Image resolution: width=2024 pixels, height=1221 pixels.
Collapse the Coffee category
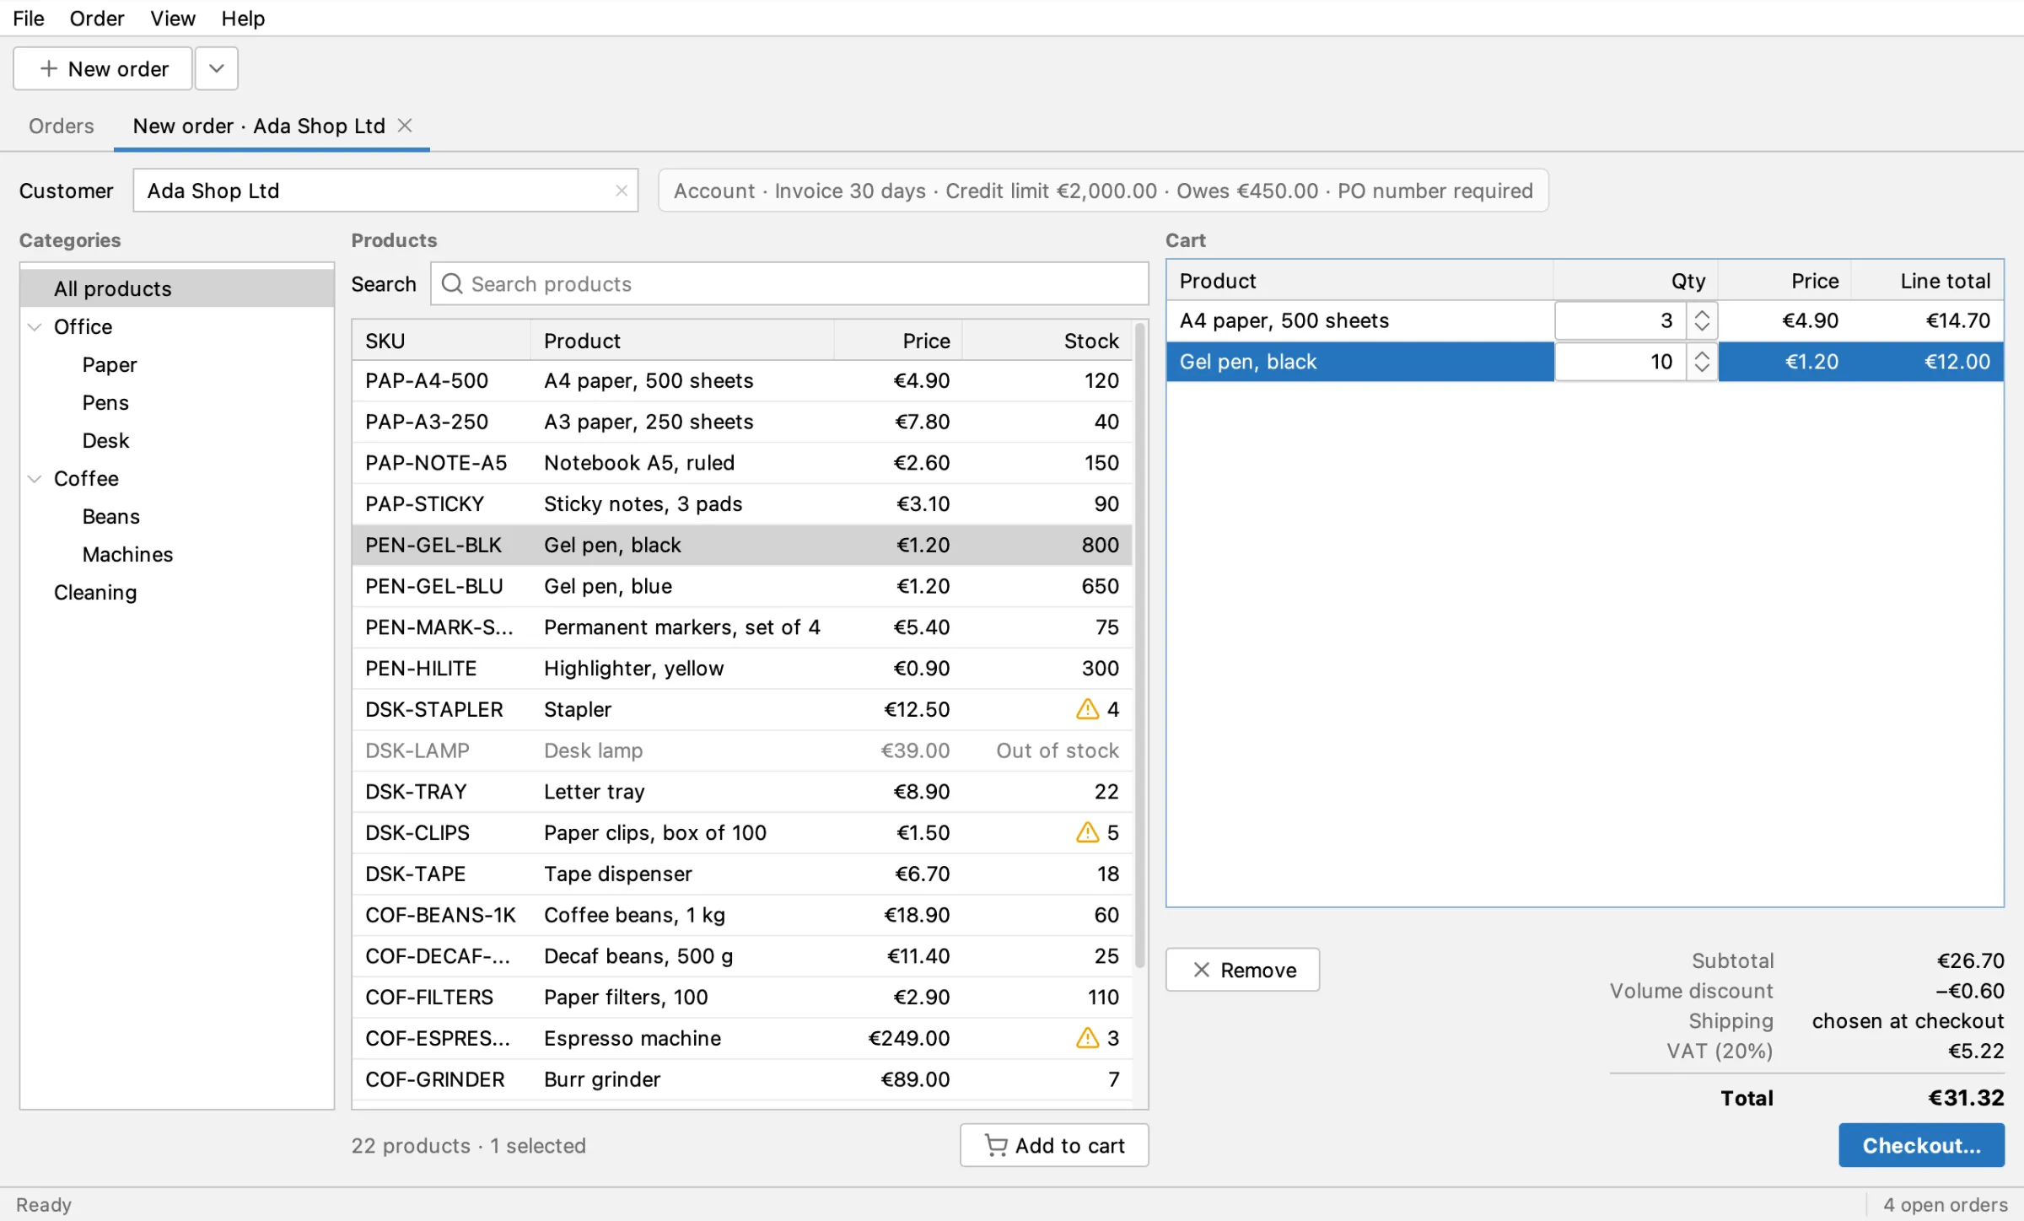[35, 479]
